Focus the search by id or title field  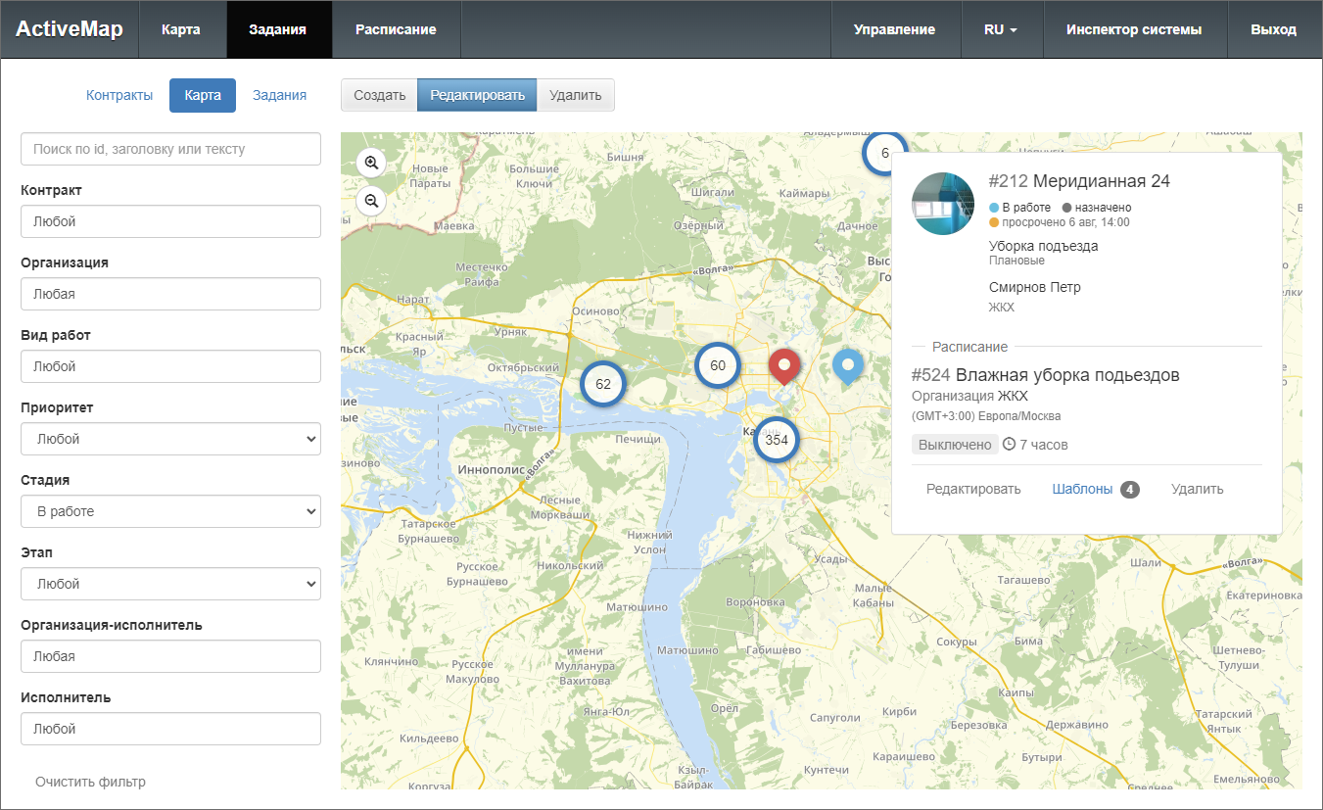point(170,149)
